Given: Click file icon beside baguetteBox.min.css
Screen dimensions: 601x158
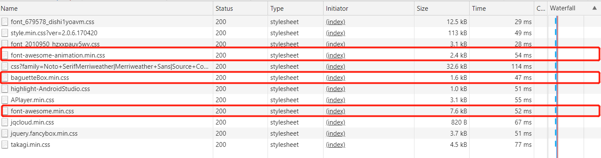Looking at the screenshot, I should point(5,78).
